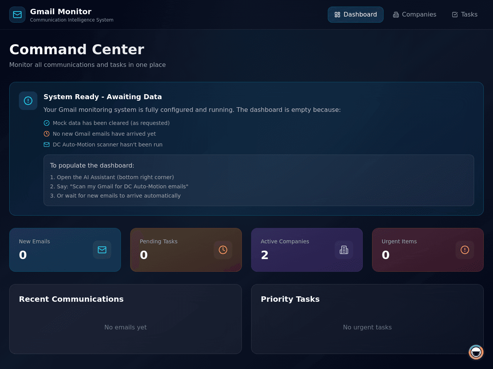The height and width of the screenshot is (369, 493).
Task: Switch to the Dashboard tab
Action: pyautogui.click(x=355, y=15)
